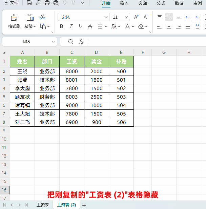The image size is (206, 209).
Task: Justify text alignment
Action: tap(188, 26)
